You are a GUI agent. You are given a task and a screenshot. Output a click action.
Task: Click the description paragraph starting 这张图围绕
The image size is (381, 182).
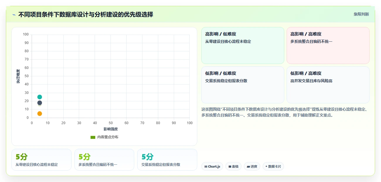(x=285, y=112)
